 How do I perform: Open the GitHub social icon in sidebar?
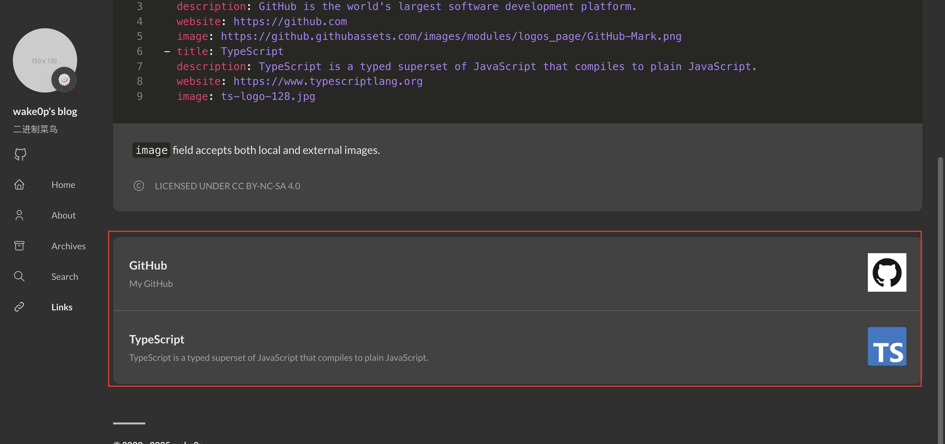[20, 154]
